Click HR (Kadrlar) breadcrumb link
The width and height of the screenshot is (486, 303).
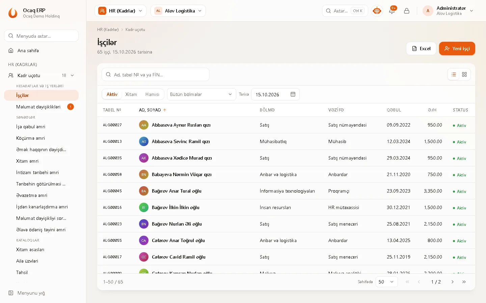pos(108,30)
